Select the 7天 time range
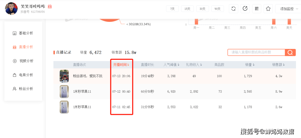Viewport: 301px width, 138px height. pos(172,9)
